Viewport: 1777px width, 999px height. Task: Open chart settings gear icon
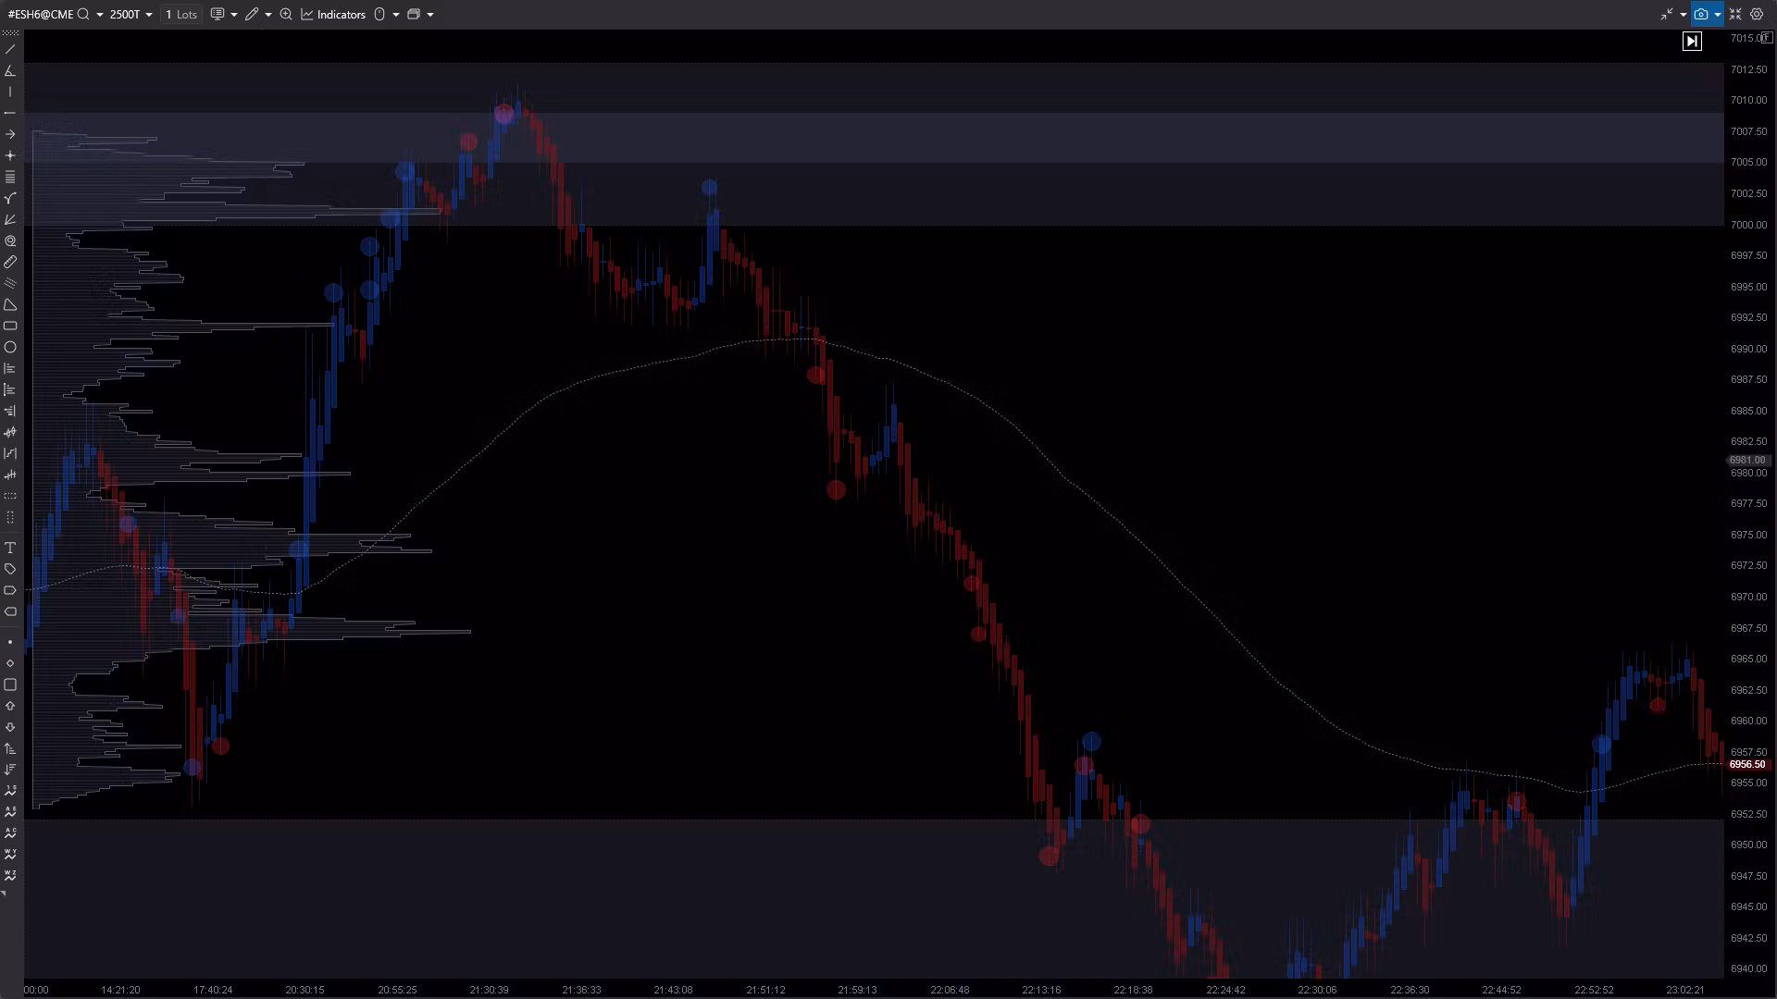pyautogui.click(x=1757, y=14)
